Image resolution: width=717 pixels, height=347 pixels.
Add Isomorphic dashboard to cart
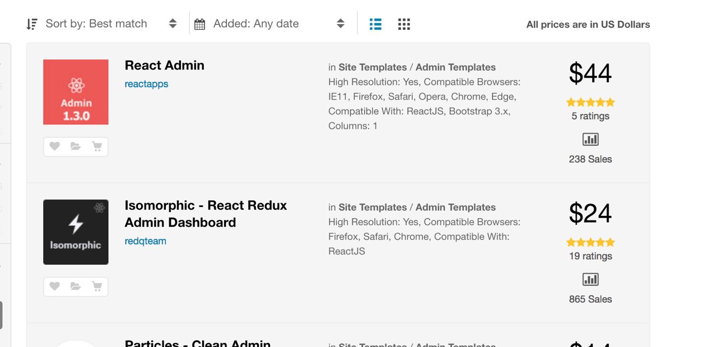tap(97, 286)
